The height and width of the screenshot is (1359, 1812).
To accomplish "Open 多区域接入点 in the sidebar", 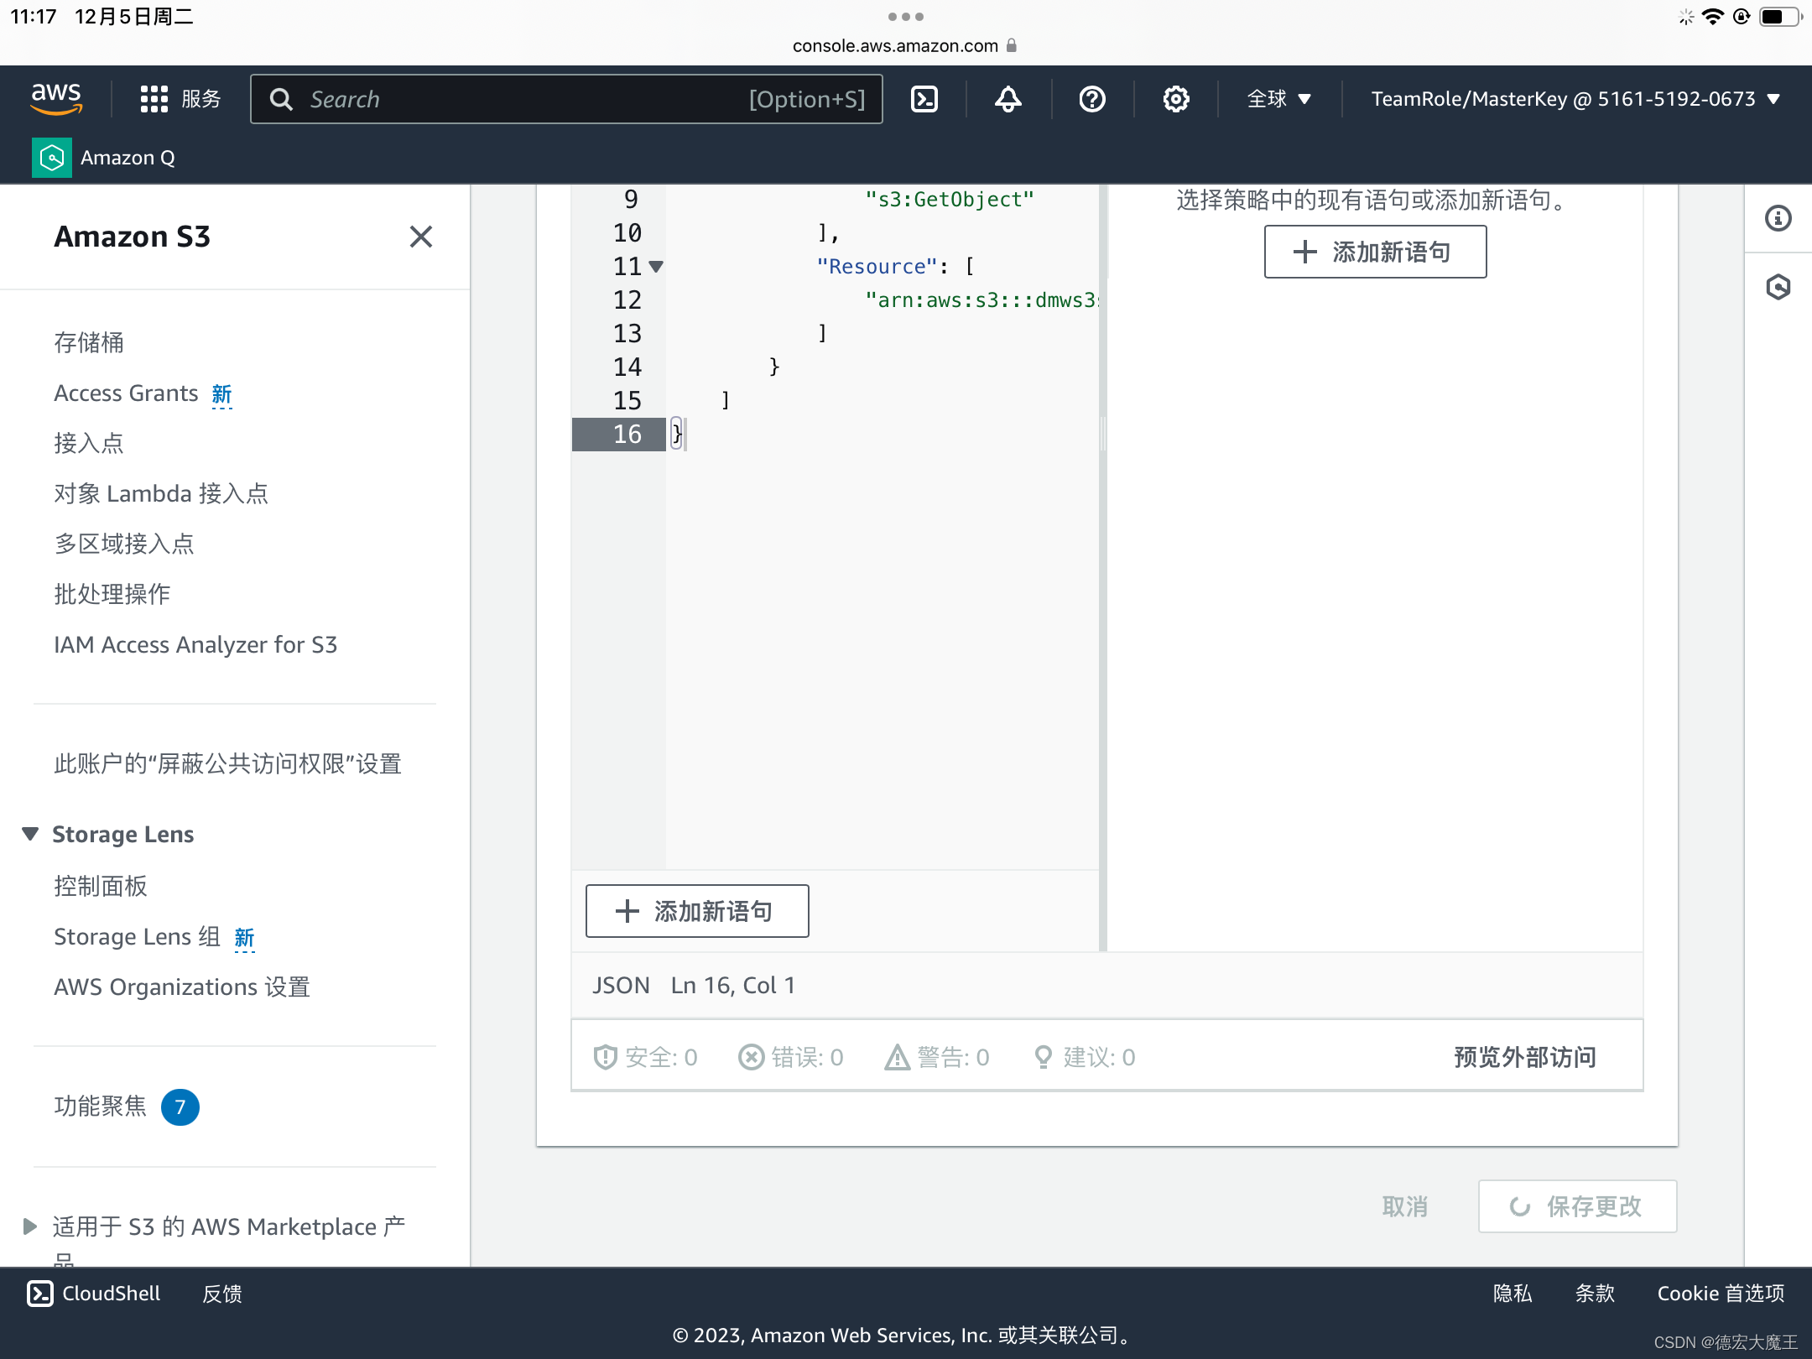I will click(x=124, y=544).
